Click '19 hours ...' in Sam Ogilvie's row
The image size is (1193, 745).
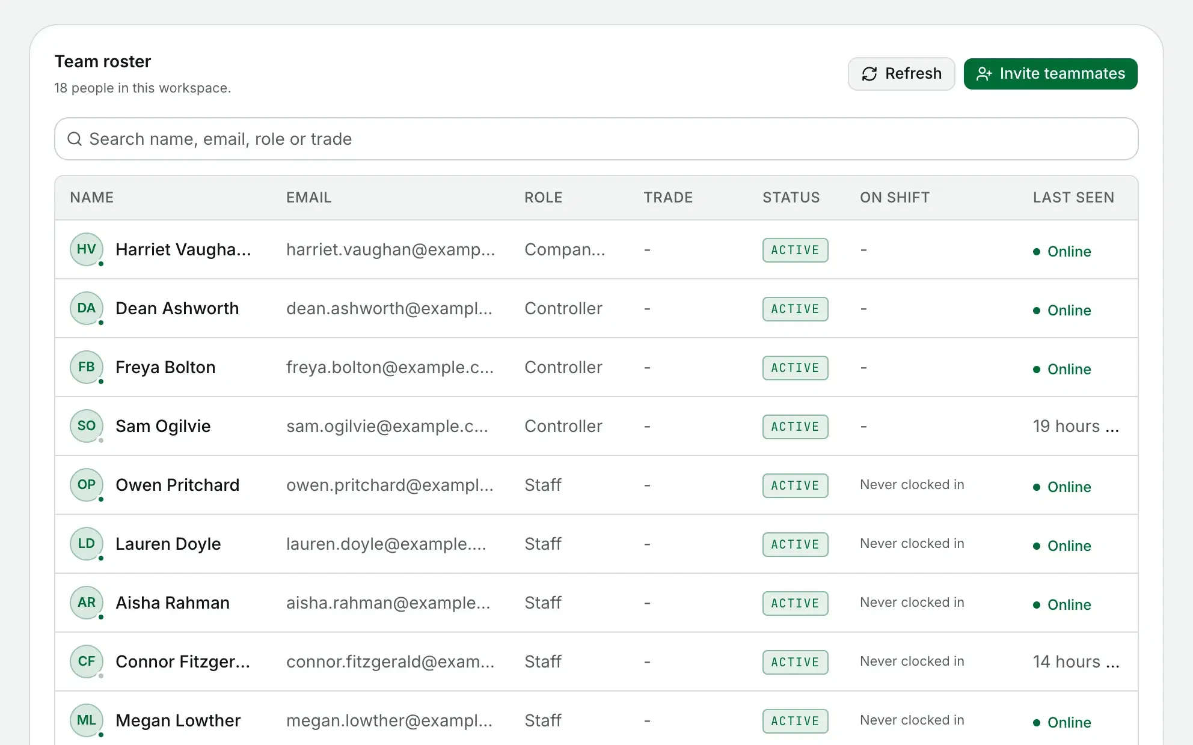[1076, 426]
